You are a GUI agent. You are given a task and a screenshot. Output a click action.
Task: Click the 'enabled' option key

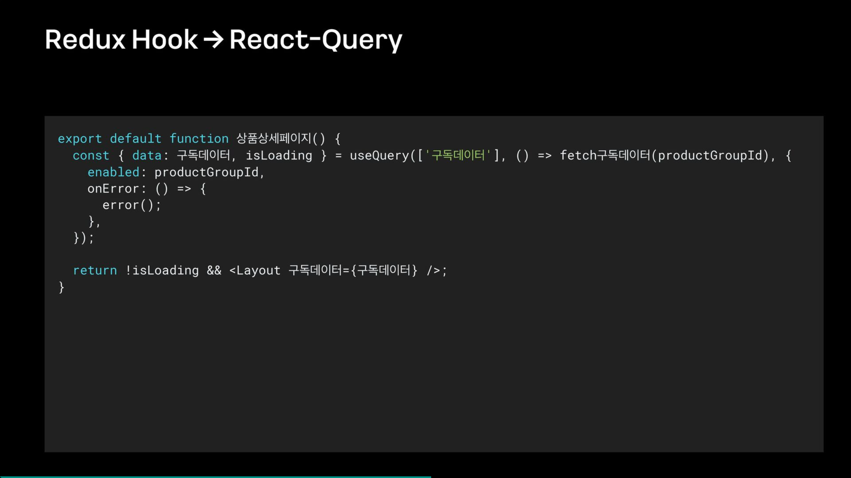113,172
